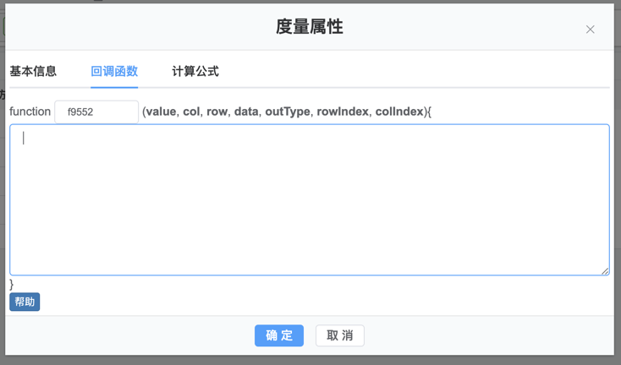Viewport: 621px width, 365px height.
Task: Click the function name field containing f9552
Action: (96, 112)
